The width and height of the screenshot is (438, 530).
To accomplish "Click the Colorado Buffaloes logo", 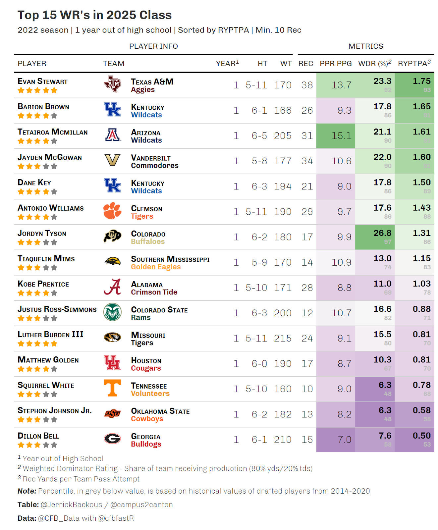I will pos(112,236).
